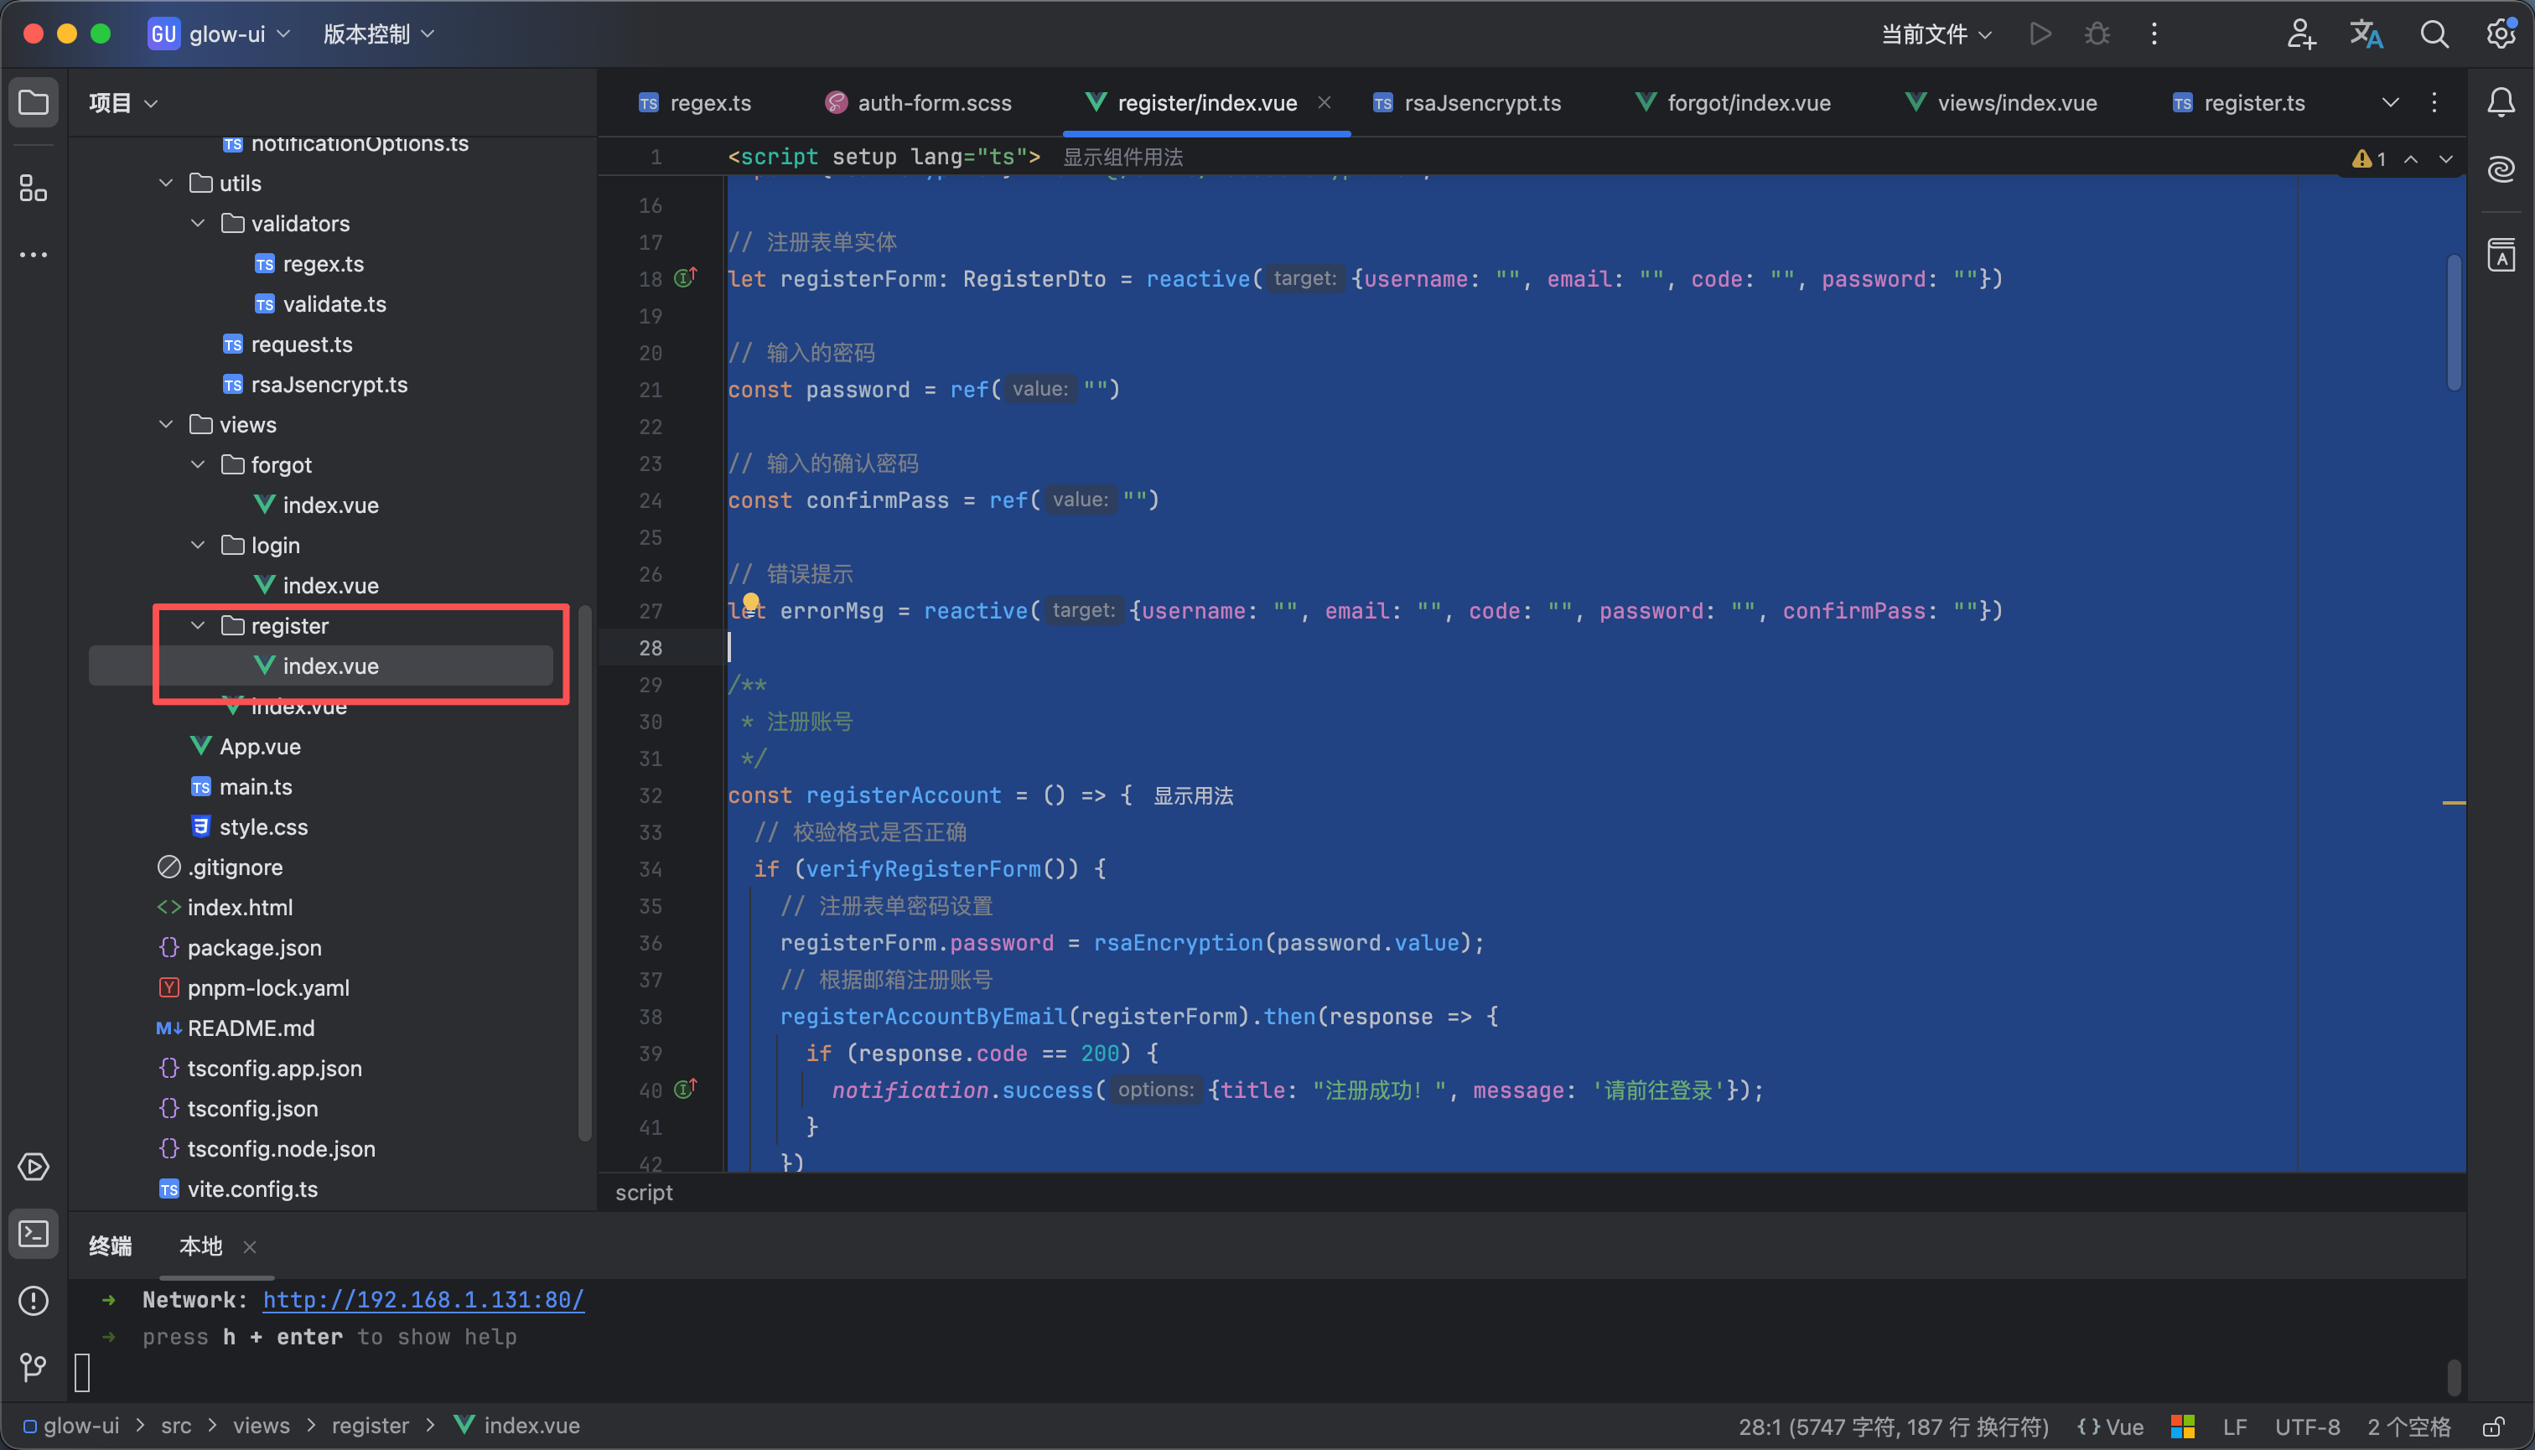This screenshot has width=2535, height=1450.
Task: Toggle the Terminal tool window button
Action: 33,1234
